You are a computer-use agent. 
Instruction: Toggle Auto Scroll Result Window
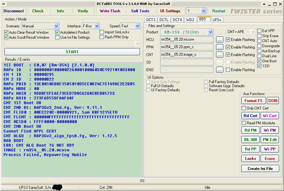pos(6,37)
